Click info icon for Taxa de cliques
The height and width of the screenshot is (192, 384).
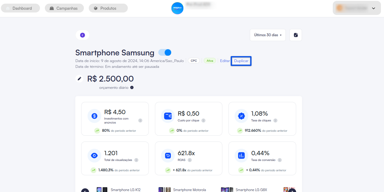point(275,120)
